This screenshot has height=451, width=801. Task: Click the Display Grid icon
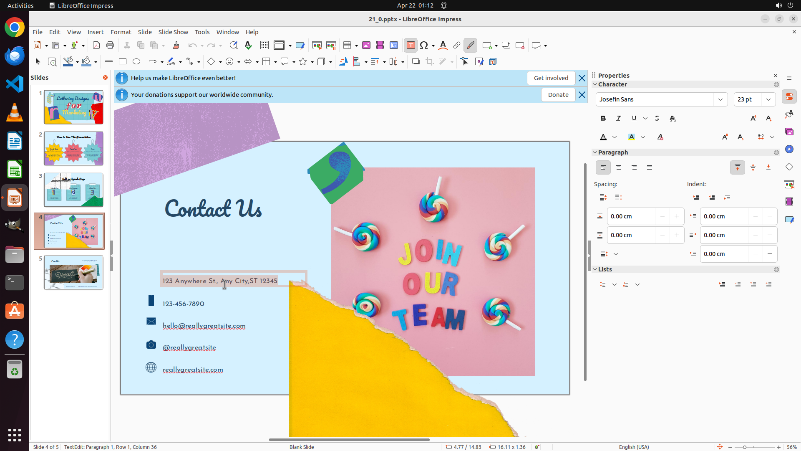(264, 46)
